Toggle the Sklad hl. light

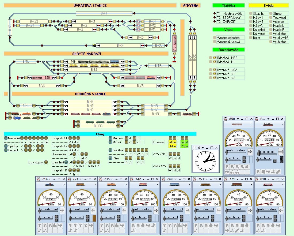251,13
